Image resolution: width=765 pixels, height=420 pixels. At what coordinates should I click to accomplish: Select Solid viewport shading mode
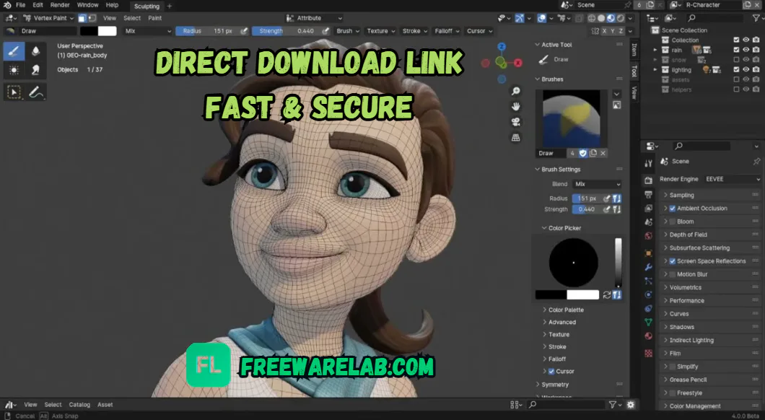601,18
